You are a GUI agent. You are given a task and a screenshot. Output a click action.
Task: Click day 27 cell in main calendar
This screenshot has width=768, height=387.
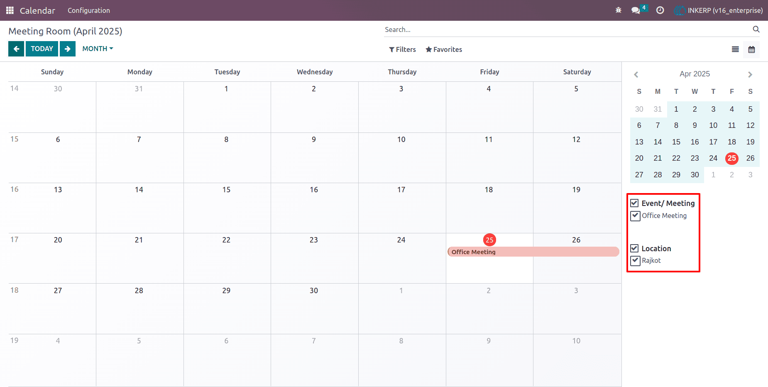(52, 309)
